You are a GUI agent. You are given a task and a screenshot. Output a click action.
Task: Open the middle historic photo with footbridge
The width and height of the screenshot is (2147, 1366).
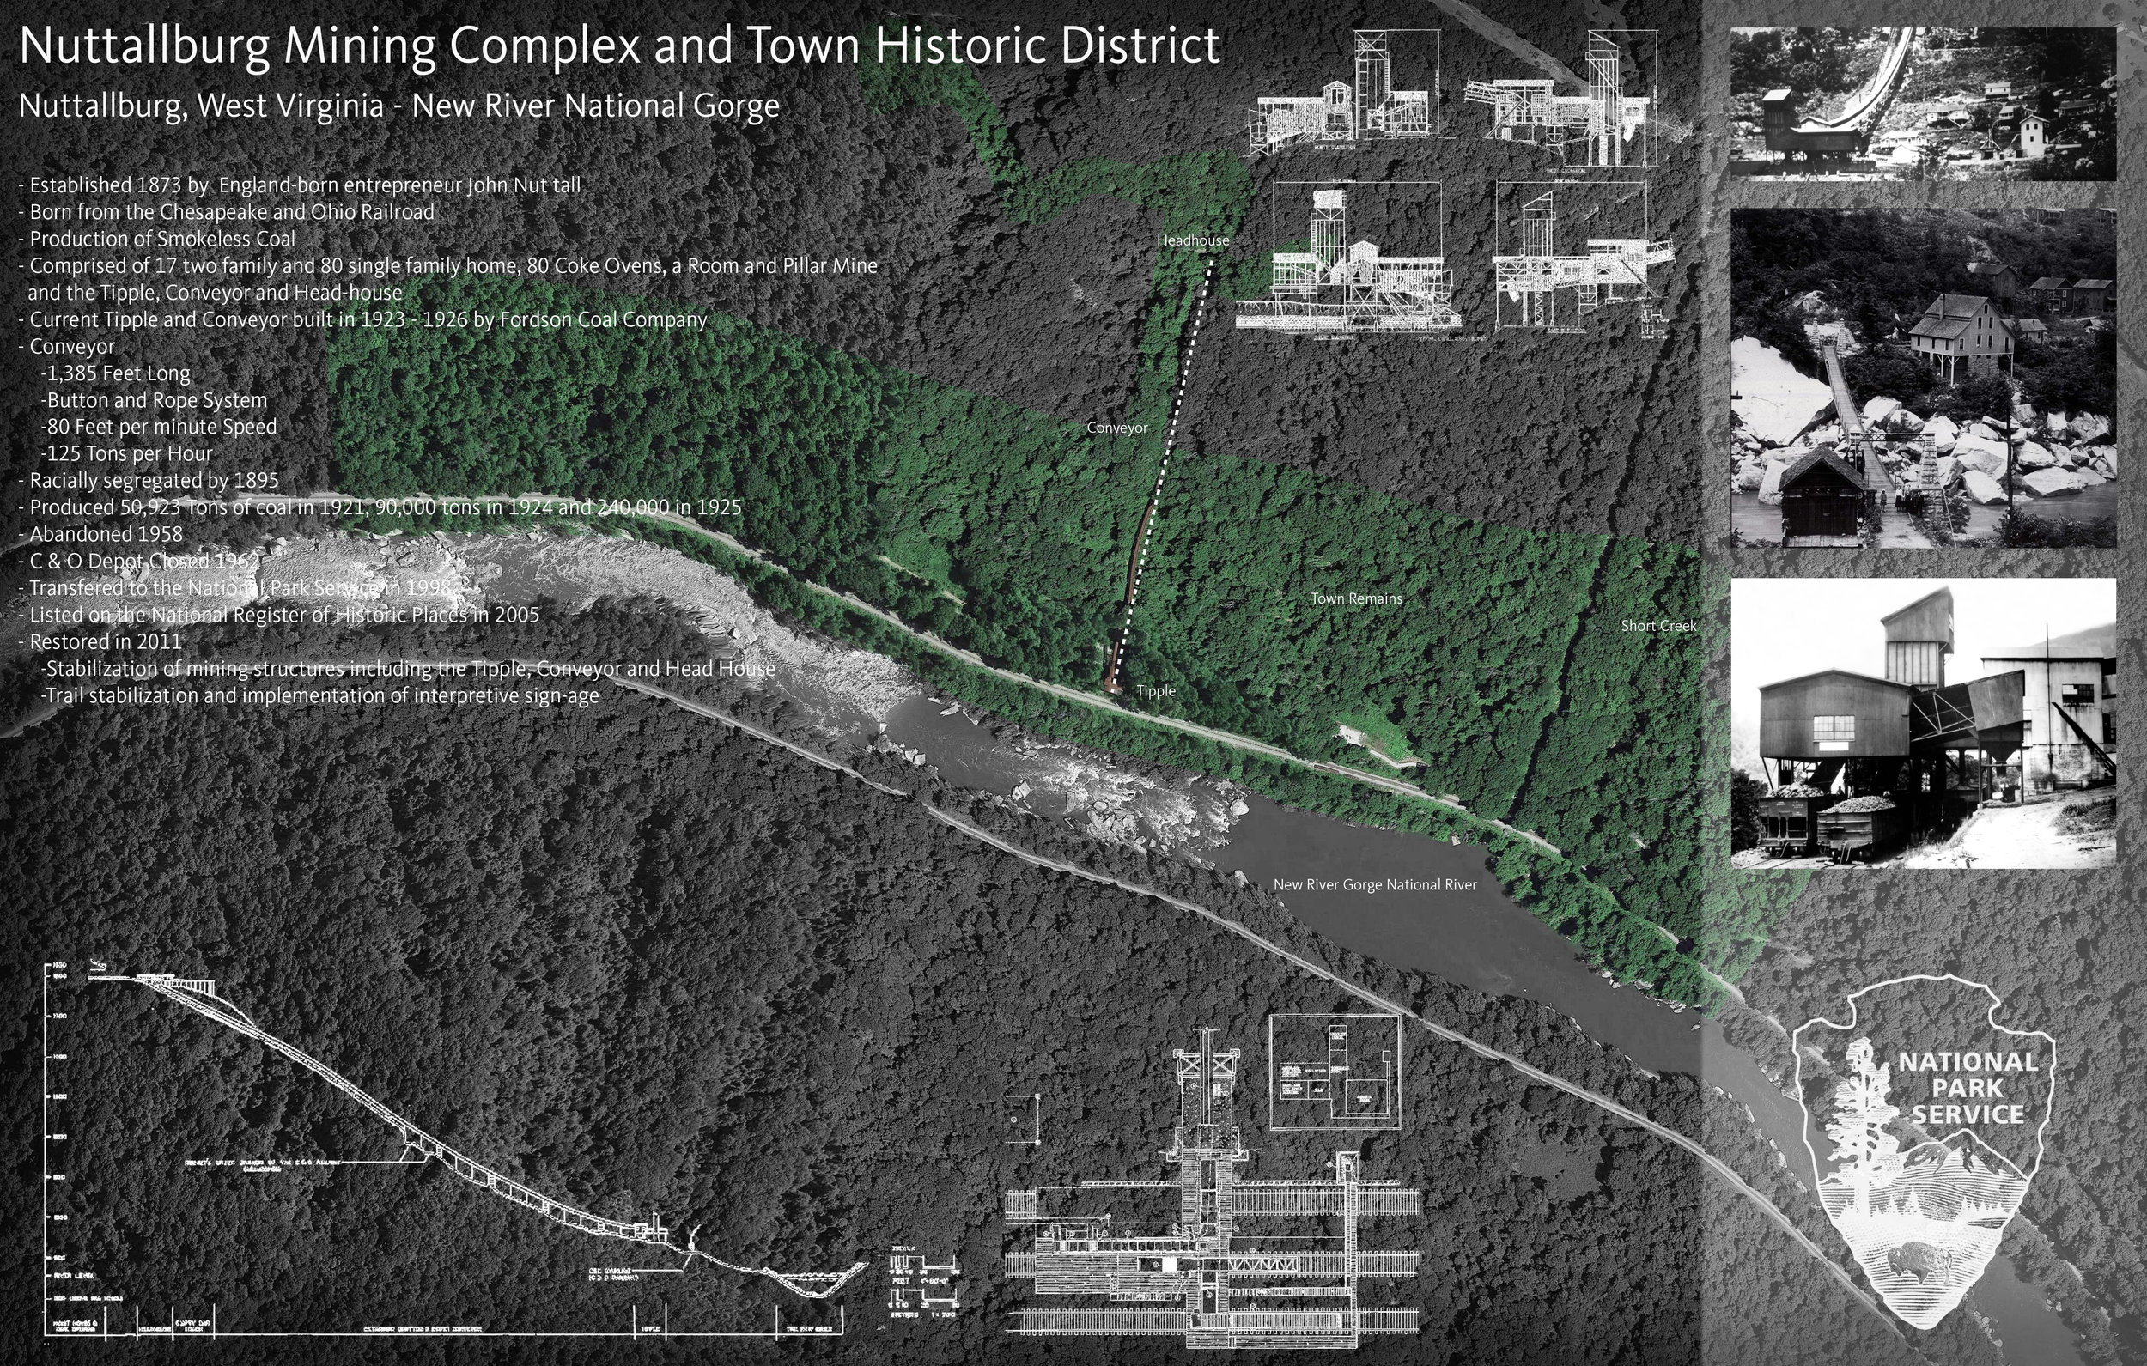pyautogui.click(x=1922, y=378)
